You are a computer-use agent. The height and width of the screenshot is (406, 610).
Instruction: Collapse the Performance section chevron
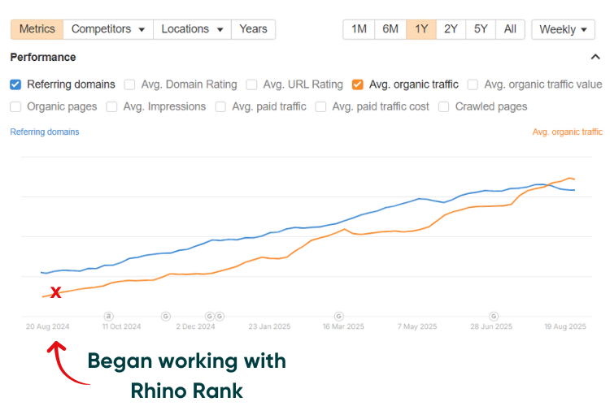(595, 58)
